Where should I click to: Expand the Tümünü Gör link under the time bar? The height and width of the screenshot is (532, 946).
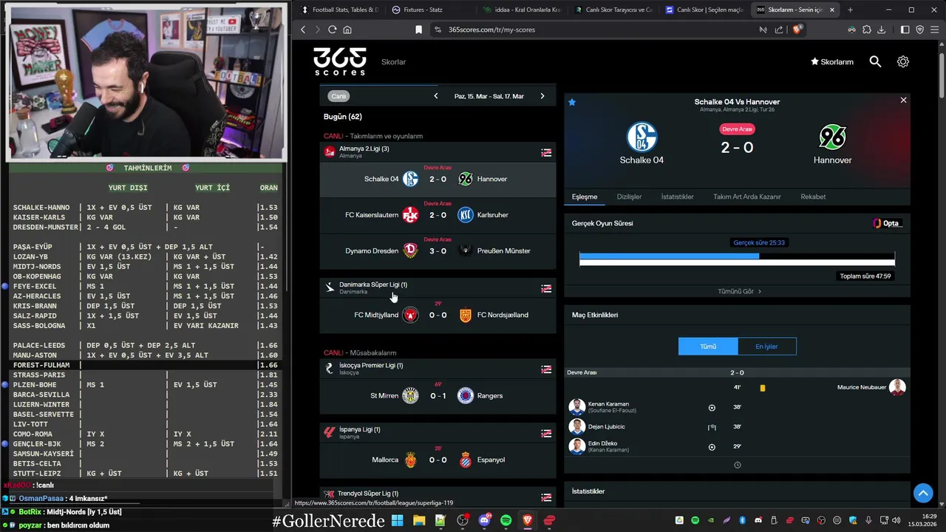coord(739,291)
